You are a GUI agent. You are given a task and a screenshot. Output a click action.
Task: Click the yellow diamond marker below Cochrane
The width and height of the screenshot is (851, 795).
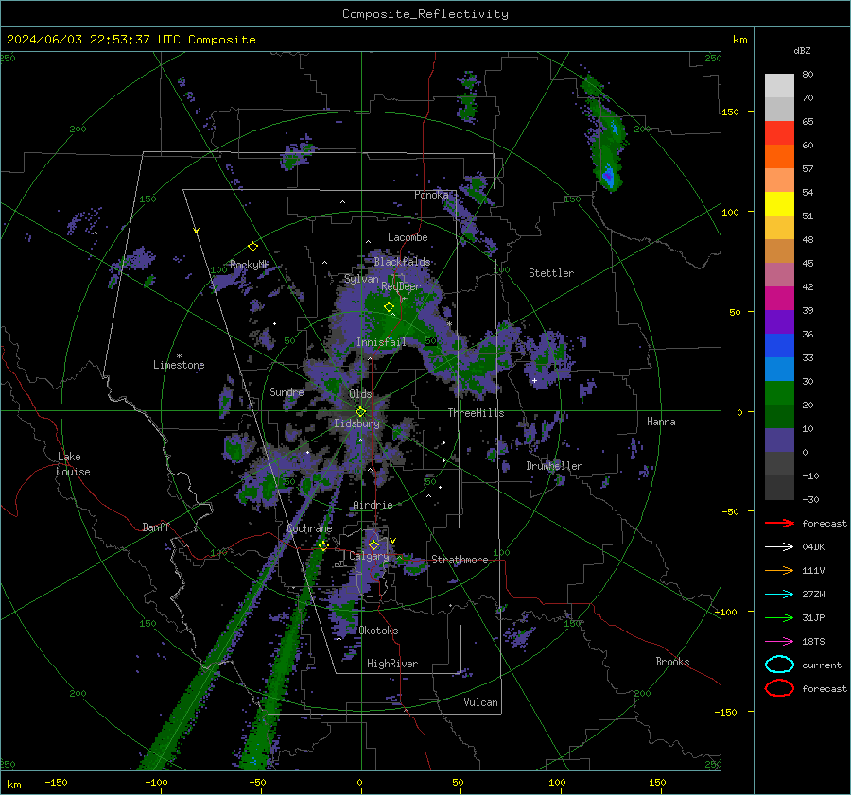[x=323, y=545]
